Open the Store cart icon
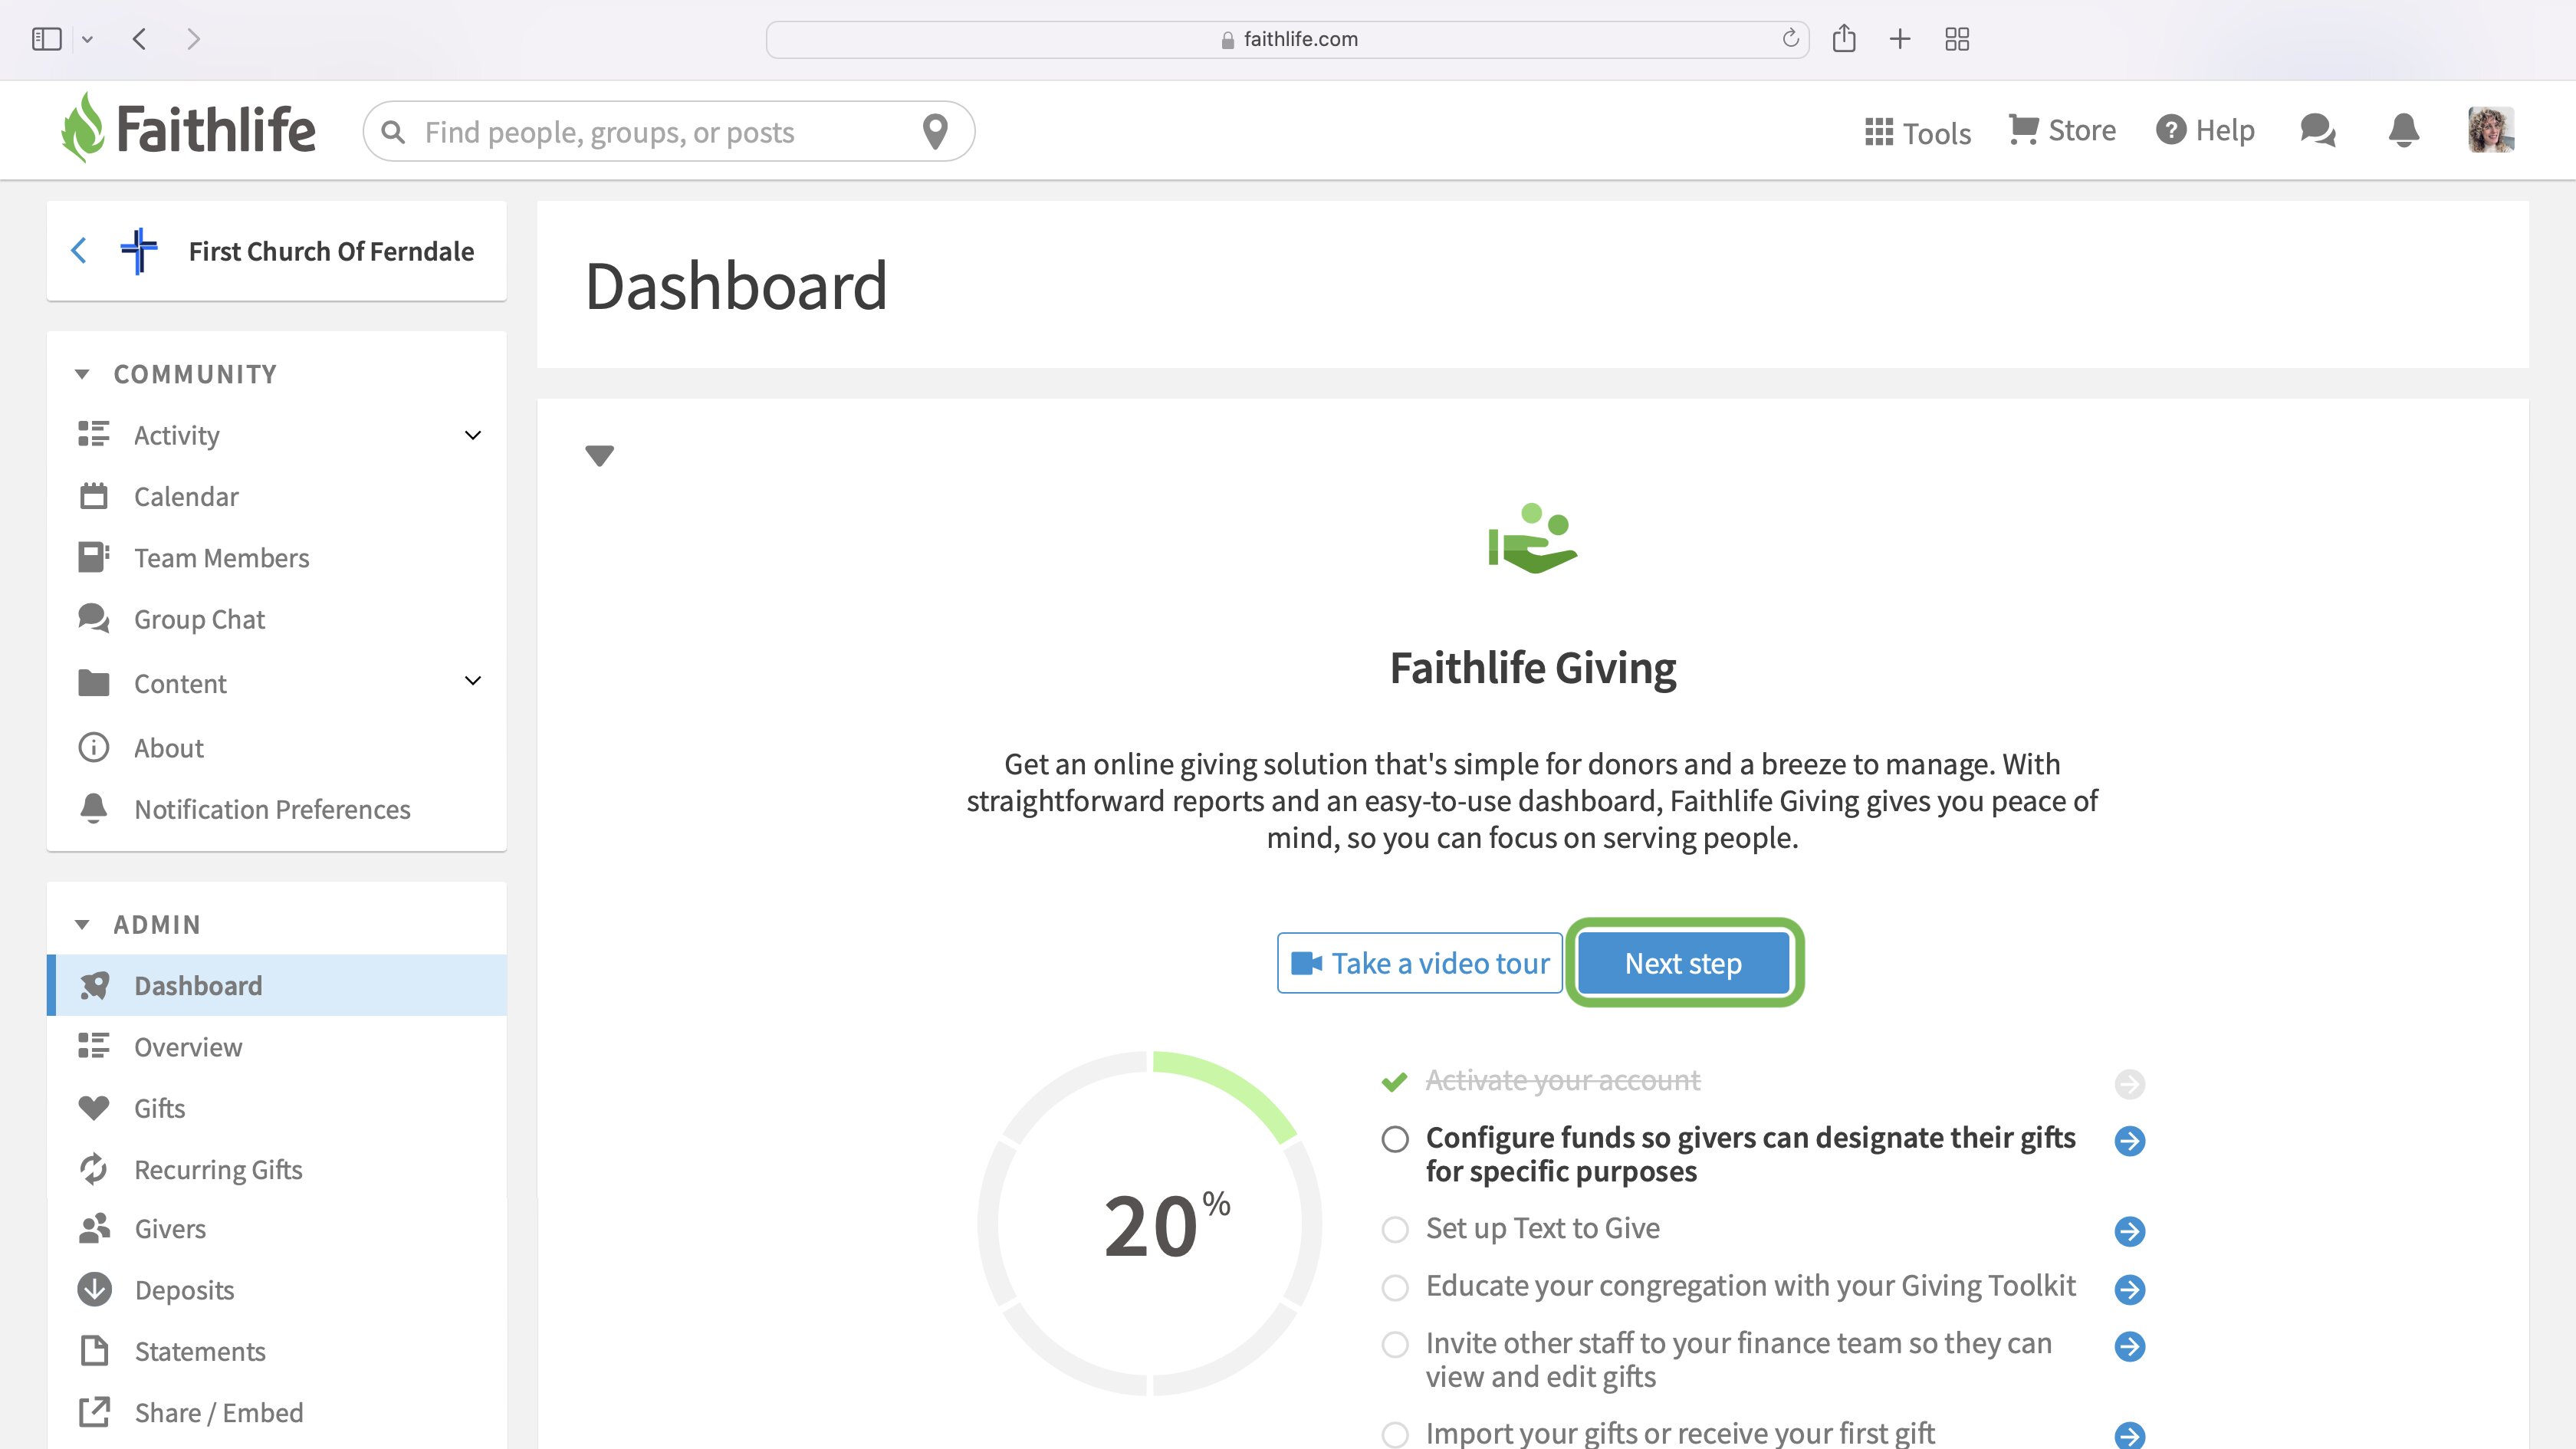The height and width of the screenshot is (1449, 2576). 2024,130
